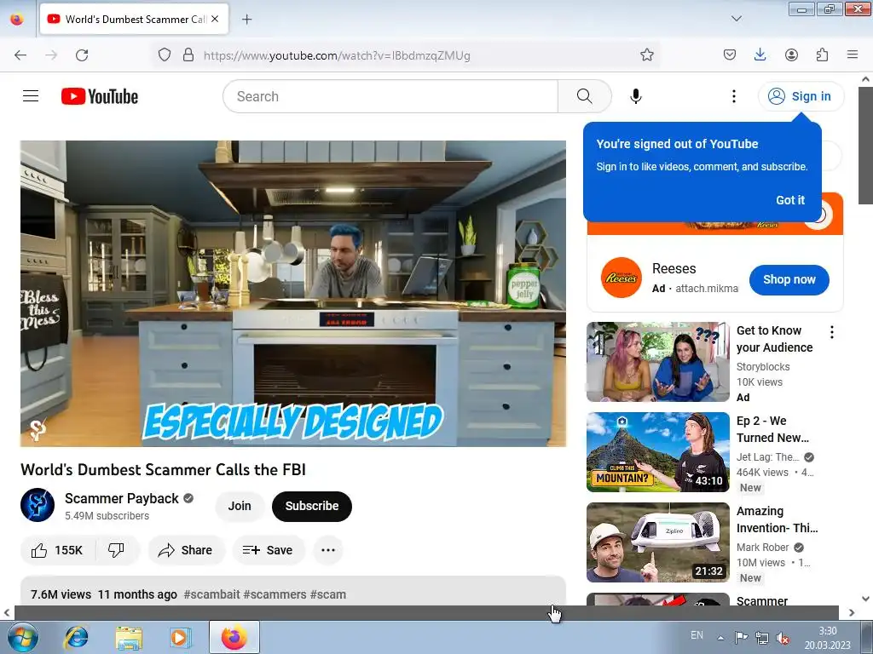Image resolution: width=873 pixels, height=654 pixels.
Task: Click Shop now on Reeses ad
Action: coord(789,279)
